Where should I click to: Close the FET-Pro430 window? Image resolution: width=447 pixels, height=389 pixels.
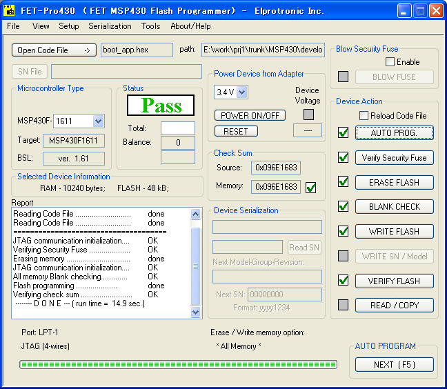click(x=436, y=11)
